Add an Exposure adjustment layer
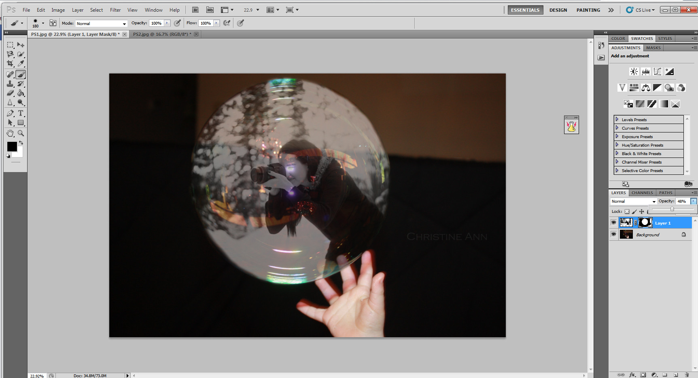Viewport: 698px width, 378px height. pos(669,71)
